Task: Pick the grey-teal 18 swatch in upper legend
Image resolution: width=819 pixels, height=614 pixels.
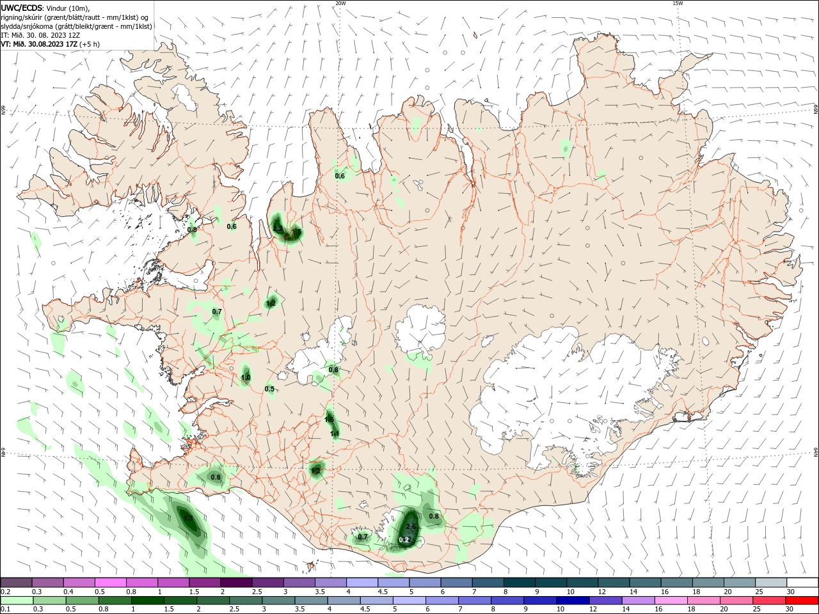Action: 708,583
